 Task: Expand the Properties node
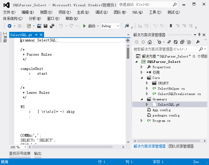point(141,67)
